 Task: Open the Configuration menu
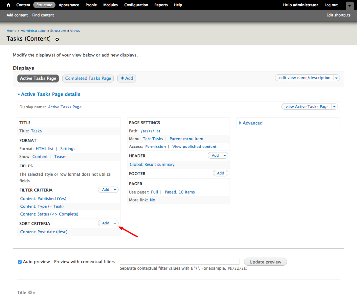(x=136, y=5)
